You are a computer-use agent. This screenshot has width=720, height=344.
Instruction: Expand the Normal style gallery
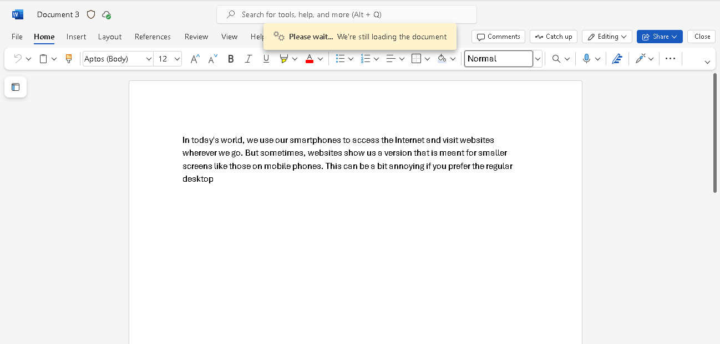537,58
